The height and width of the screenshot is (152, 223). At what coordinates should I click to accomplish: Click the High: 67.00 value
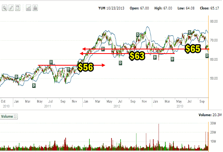[163, 8]
